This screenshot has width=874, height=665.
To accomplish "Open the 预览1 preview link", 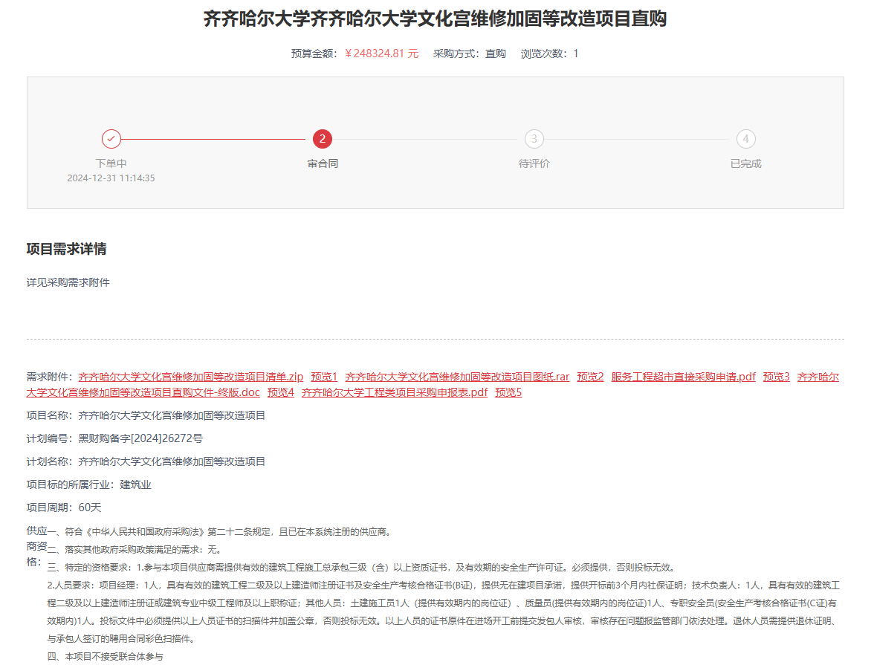I will point(324,377).
